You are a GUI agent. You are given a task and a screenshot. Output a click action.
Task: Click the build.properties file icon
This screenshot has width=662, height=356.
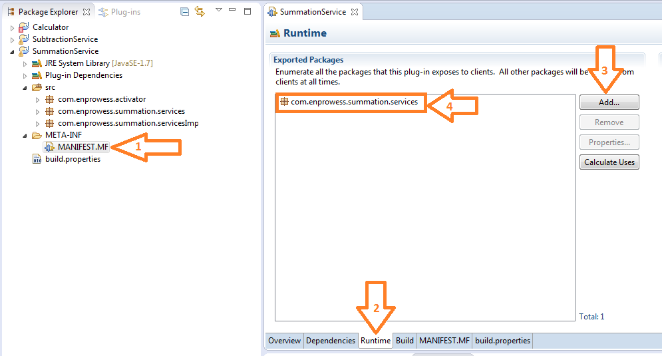37,159
